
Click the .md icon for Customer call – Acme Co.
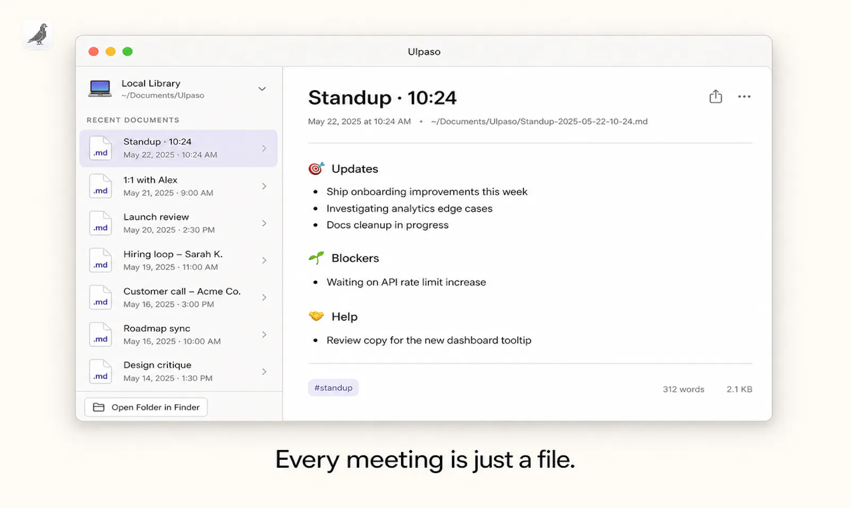point(100,298)
